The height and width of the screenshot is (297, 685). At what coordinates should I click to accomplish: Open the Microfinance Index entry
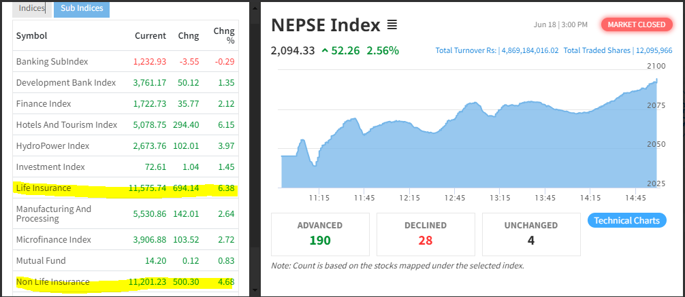(53, 239)
